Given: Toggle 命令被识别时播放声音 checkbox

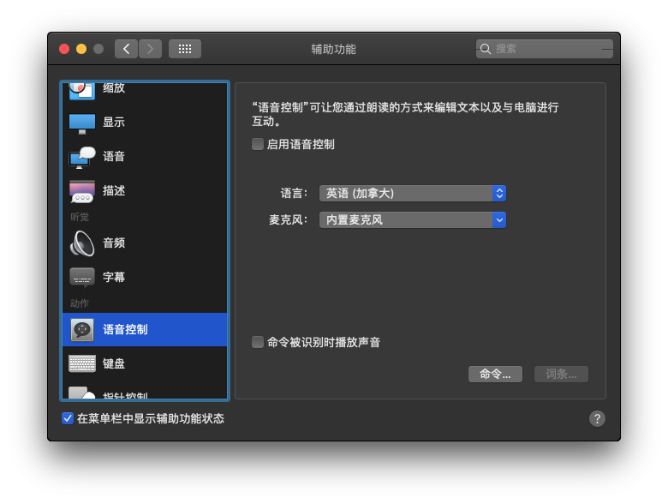Looking at the screenshot, I should [258, 342].
